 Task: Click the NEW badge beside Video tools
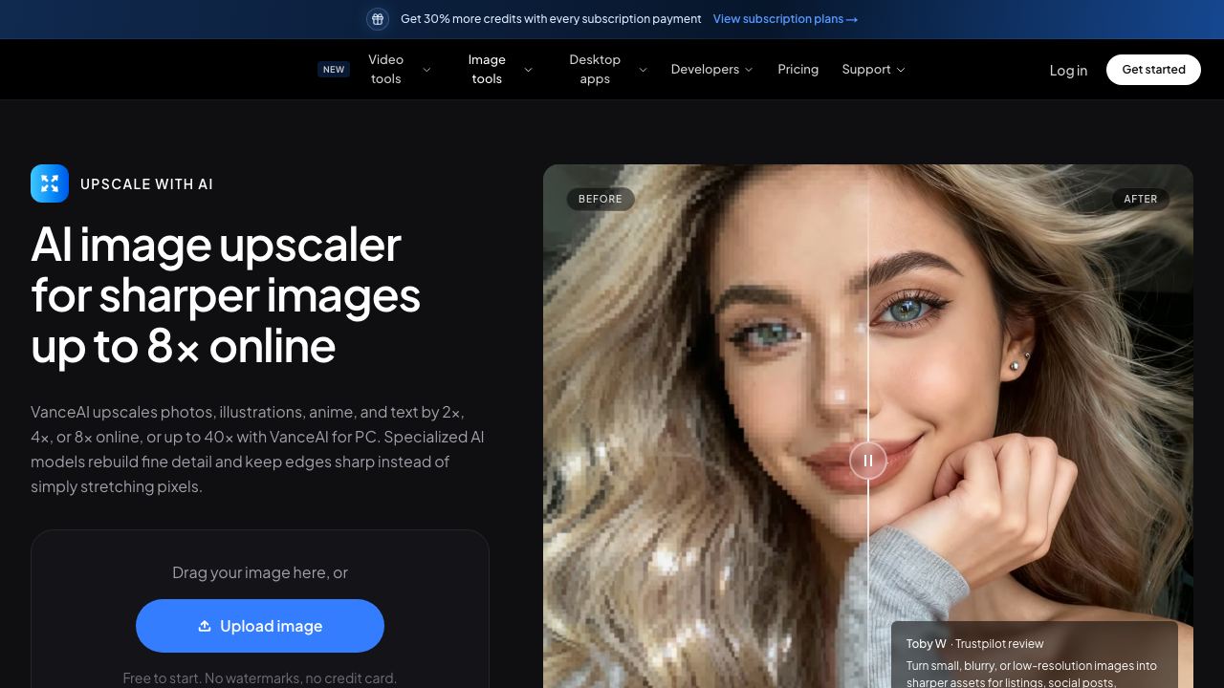[x=334, y=70]
